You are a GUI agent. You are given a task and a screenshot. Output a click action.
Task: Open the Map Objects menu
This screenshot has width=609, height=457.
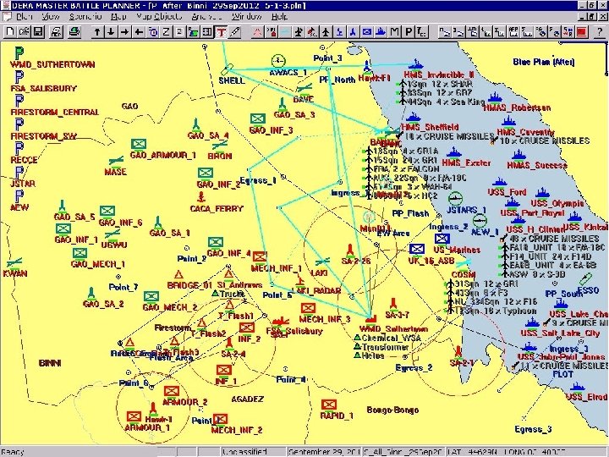coord(158,17)
